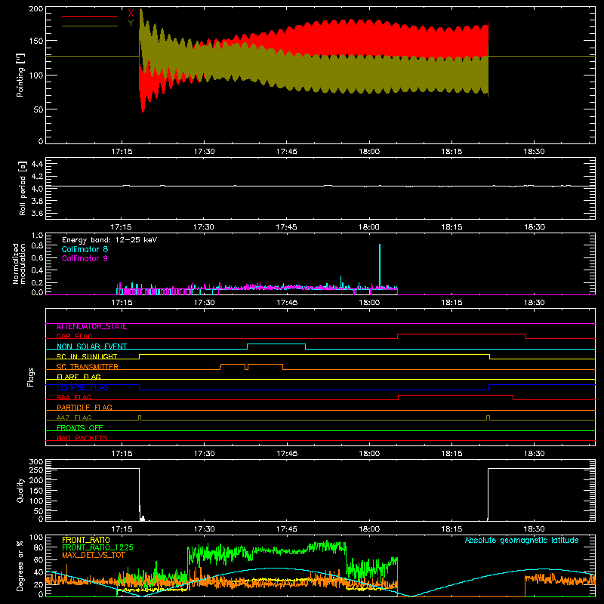The image size is (604, 604).
Task: Click the 0.6 tick on modulation axis
Action: [37, 258]
